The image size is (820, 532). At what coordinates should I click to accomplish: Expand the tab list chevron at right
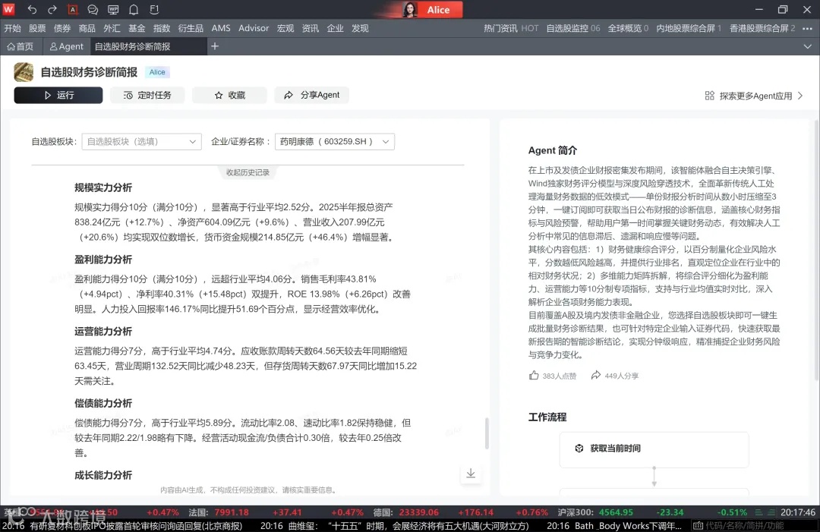point(807,46)
